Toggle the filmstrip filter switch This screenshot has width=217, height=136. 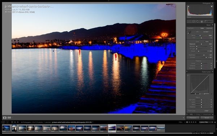pos(215,122)
